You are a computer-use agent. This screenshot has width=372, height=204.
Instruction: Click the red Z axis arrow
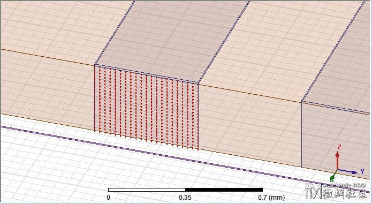[x=337, y=161]
